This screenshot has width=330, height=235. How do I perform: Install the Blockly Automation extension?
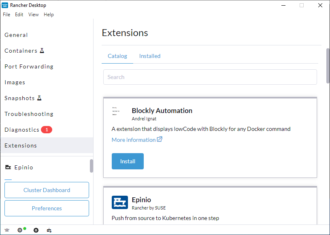tap(128, 161)
